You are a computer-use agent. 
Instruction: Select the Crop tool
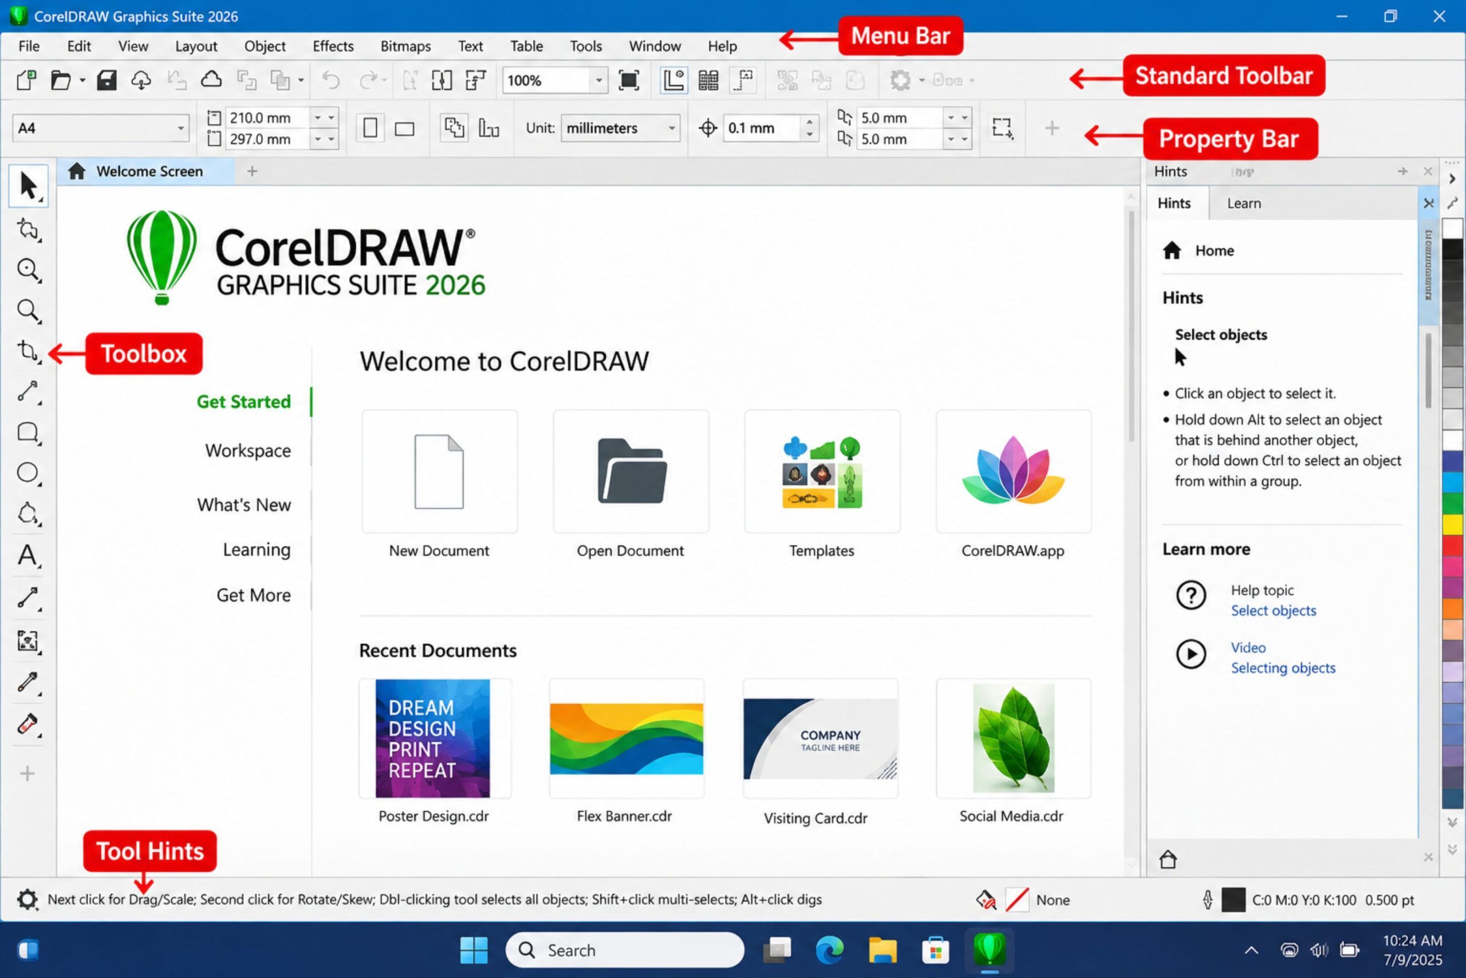click(28, 351)
